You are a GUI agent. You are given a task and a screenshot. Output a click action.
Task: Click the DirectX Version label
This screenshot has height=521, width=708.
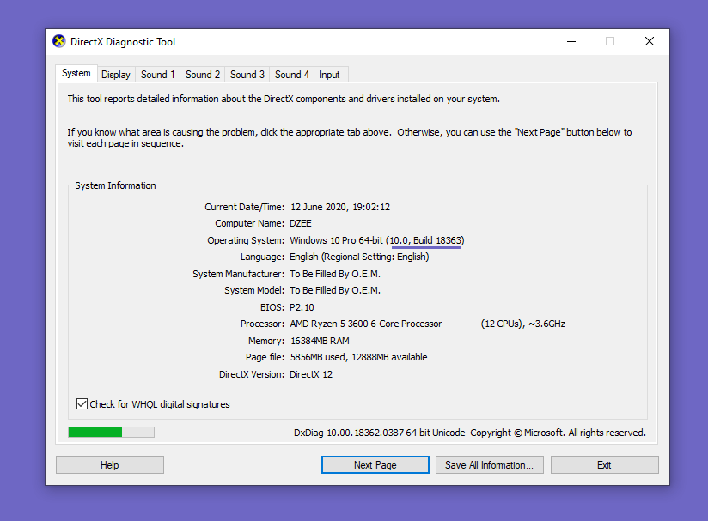[x=252, y=374]
